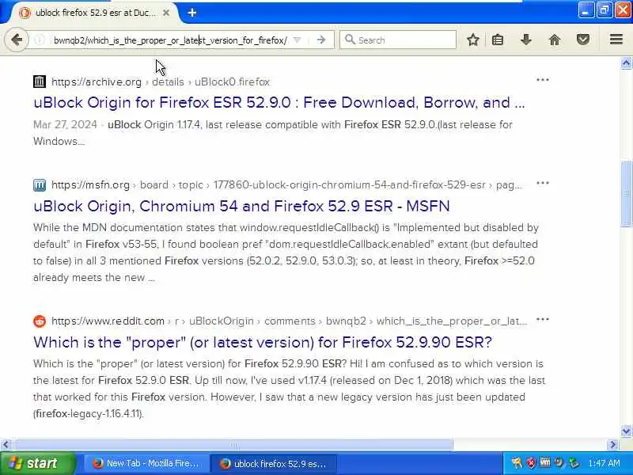Image resolution: width=633 pixels, height=475 pixels.
Task: Open a new tab with the plus button
Action: pyautogui.click(x=192, y=13)
